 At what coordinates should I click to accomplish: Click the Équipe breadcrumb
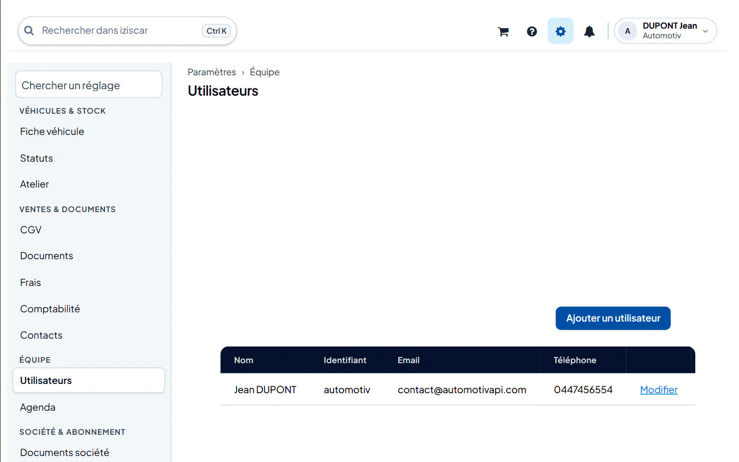pos(265,72)
